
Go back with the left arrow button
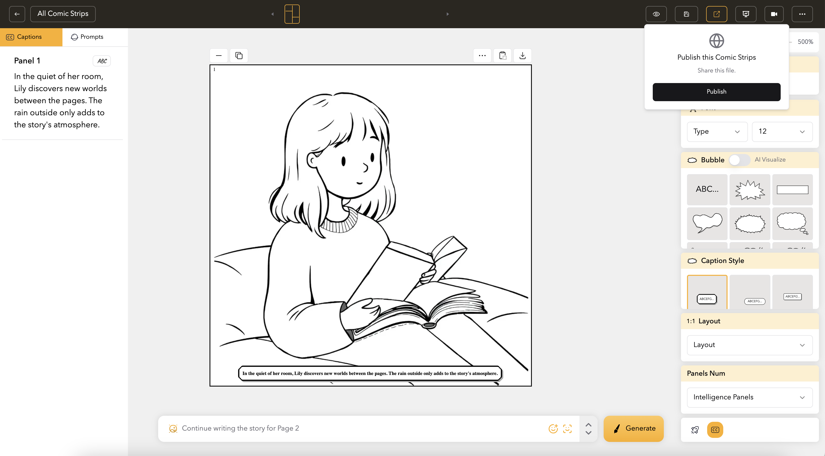[x=17, y=14]
